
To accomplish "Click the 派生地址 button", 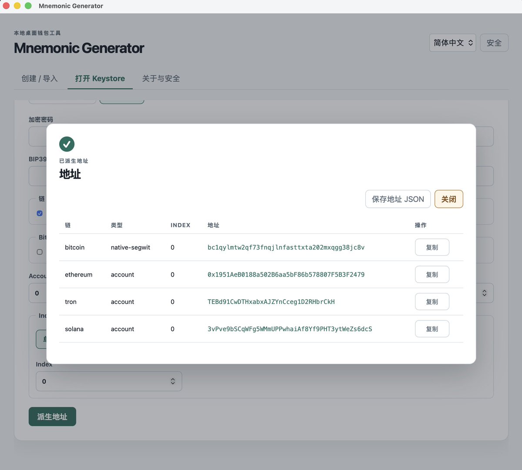I will tap(52, 417).
